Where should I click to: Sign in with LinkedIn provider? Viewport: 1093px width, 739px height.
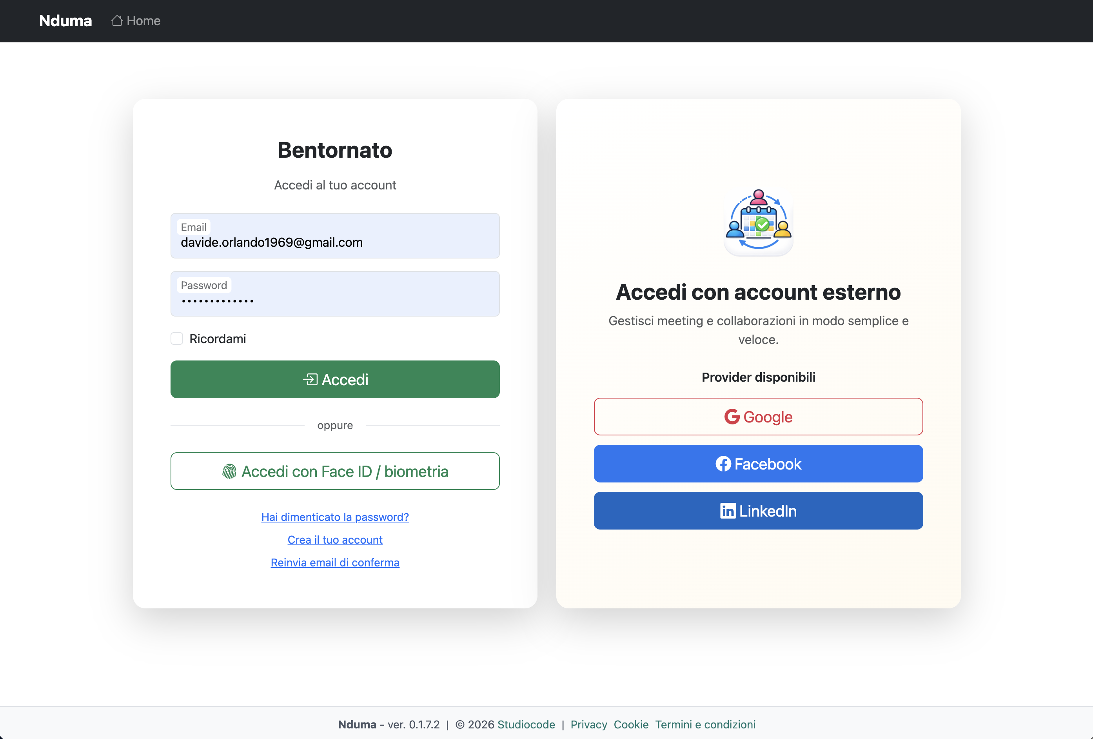click(x=758, y=511)
